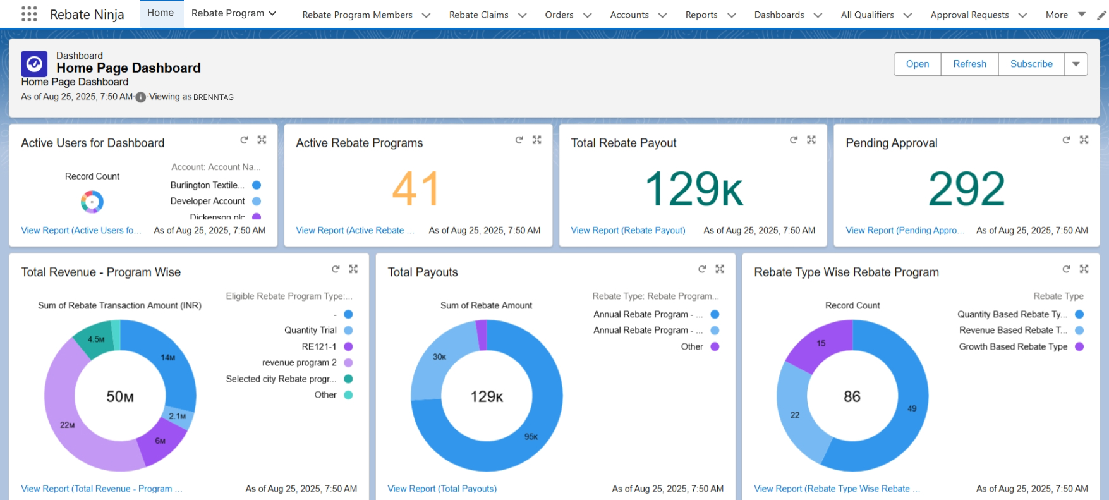Go to the Orders tab
Screen dimensions: 1109x500
[x=559, y=15]
